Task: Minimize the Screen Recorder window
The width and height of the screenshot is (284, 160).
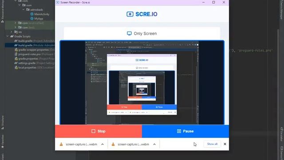Action: (x=203, y=2)
